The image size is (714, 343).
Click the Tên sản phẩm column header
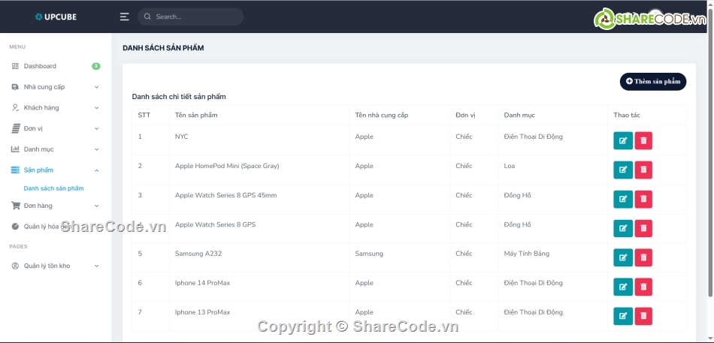[196, 115]
